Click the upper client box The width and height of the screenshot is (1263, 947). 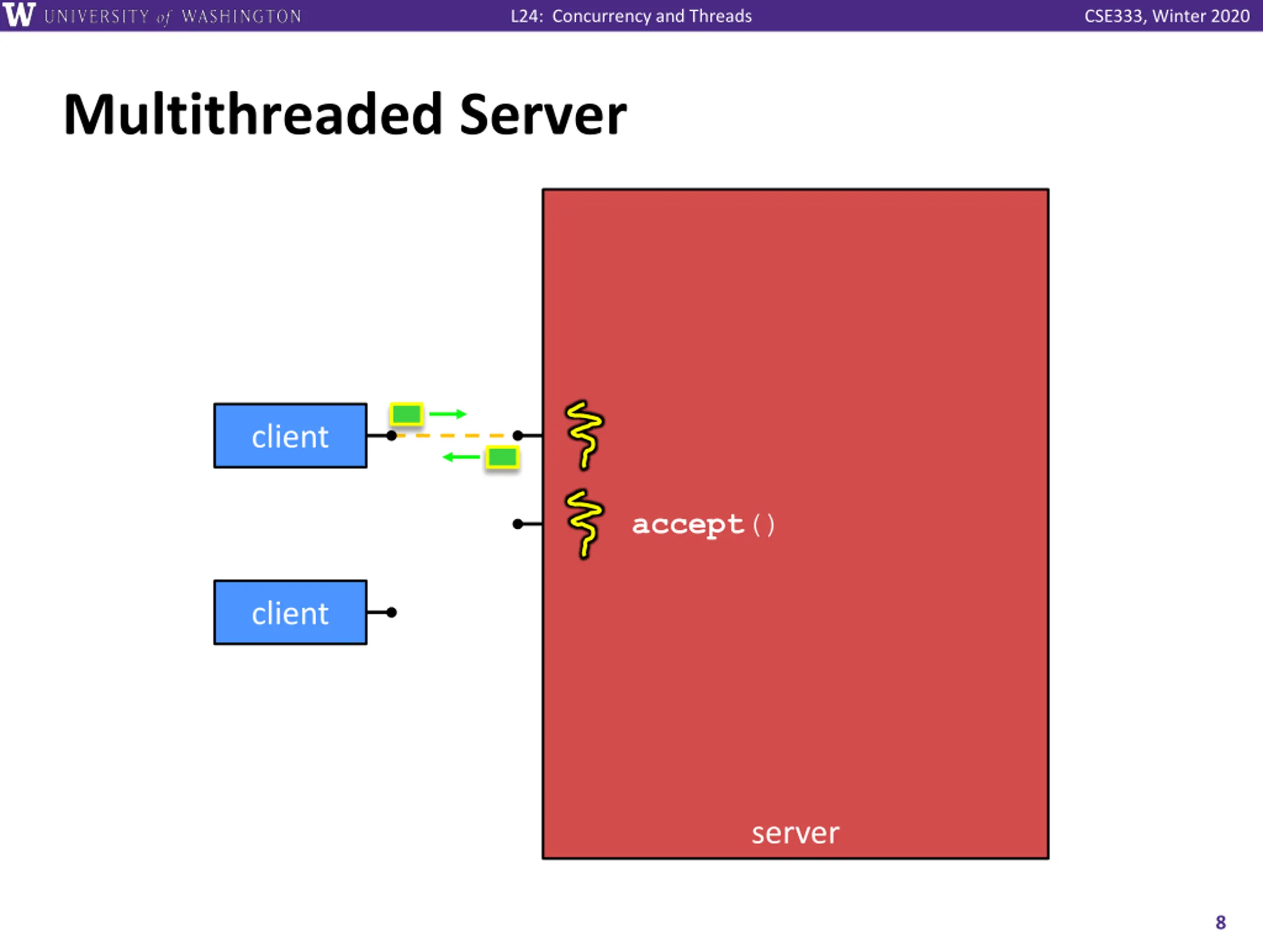point(290,436)
